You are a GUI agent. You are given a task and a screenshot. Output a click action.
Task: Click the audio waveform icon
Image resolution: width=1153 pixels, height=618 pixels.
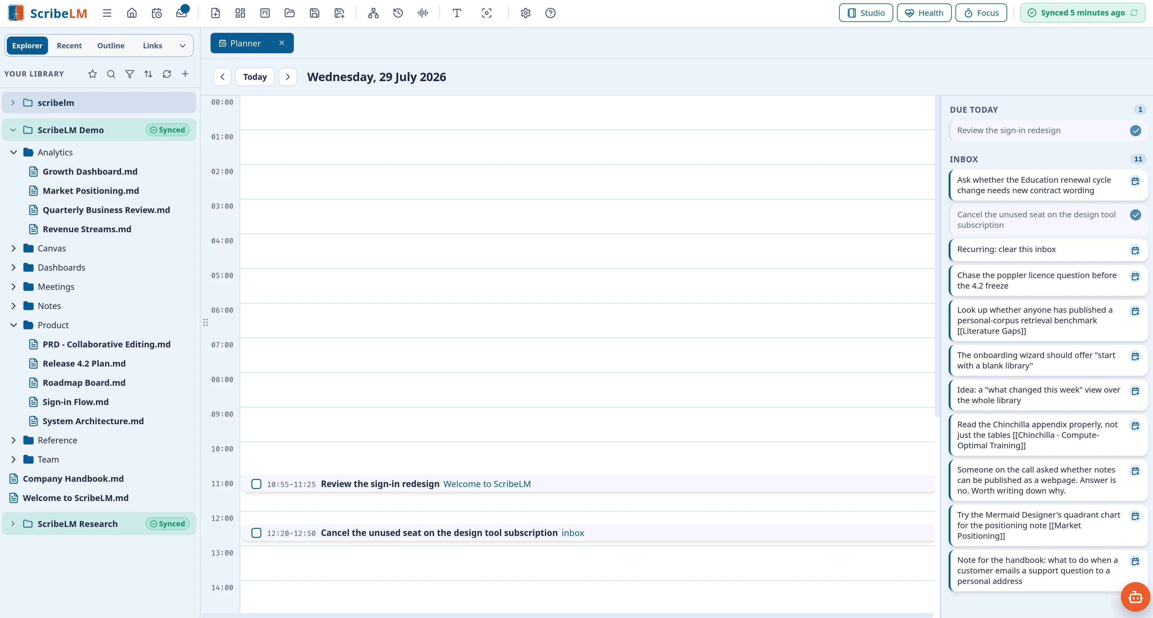pos(423,13)
